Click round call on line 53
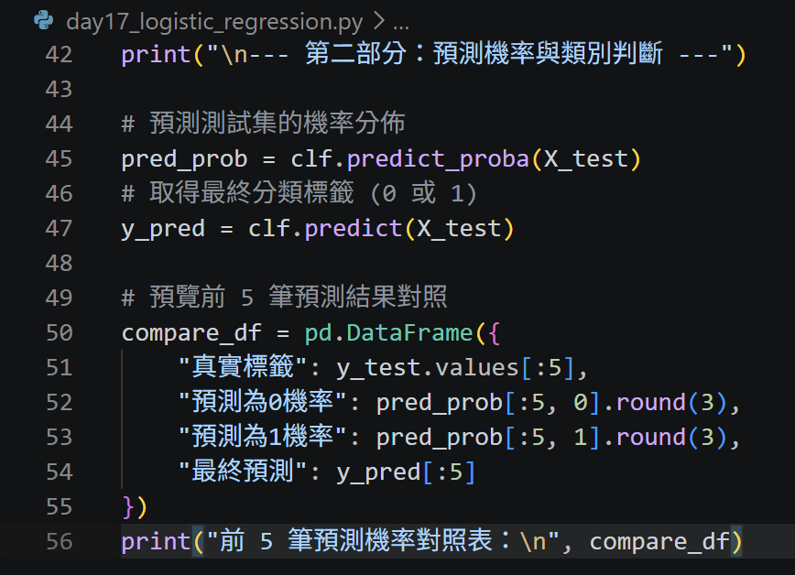 click(x=650, y=437)
